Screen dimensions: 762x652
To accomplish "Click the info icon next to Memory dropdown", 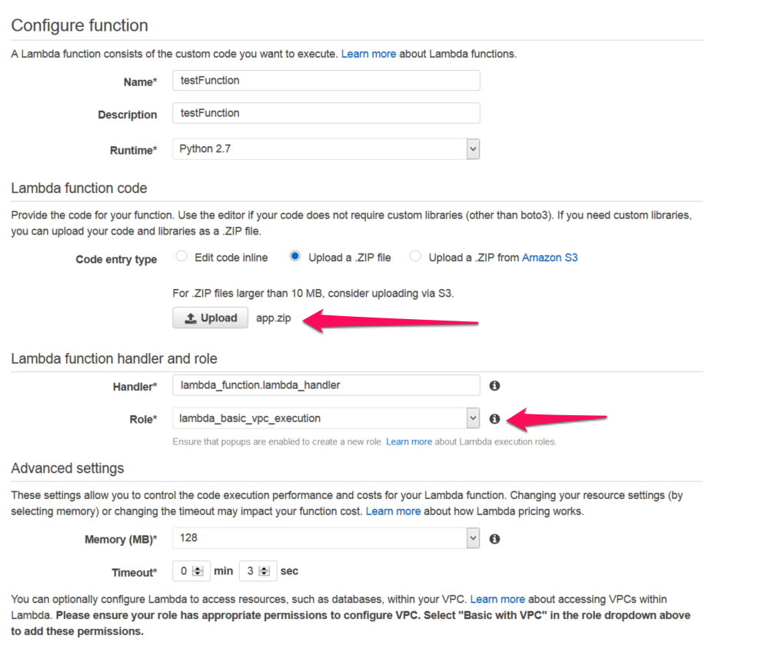I will pos(494,539).
